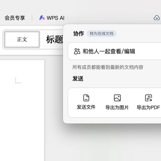
Task: Click 所有成员都能看到最新的文档内容 text
Action: pos(108,67)
